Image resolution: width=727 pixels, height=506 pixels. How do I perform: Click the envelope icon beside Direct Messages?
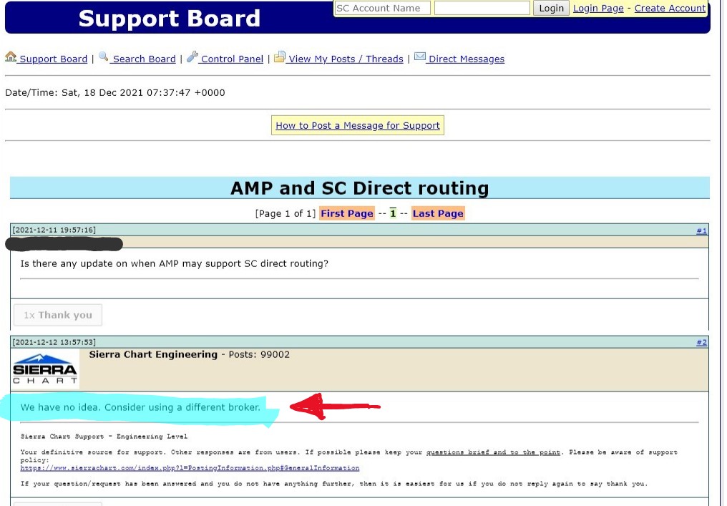(x=419, y=57)
